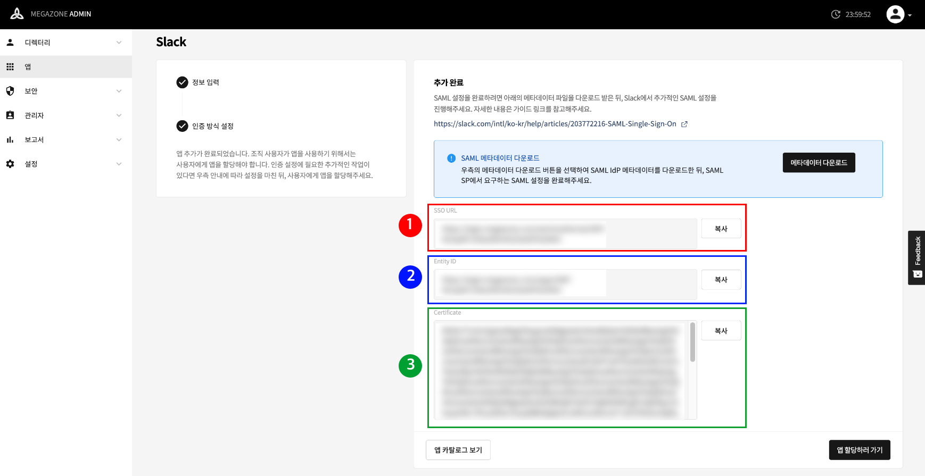Image resolution: width=925 pixels, height=476 pixels.
Task: Click the MEGAZONE ADMIN title text
Action: 61,14
